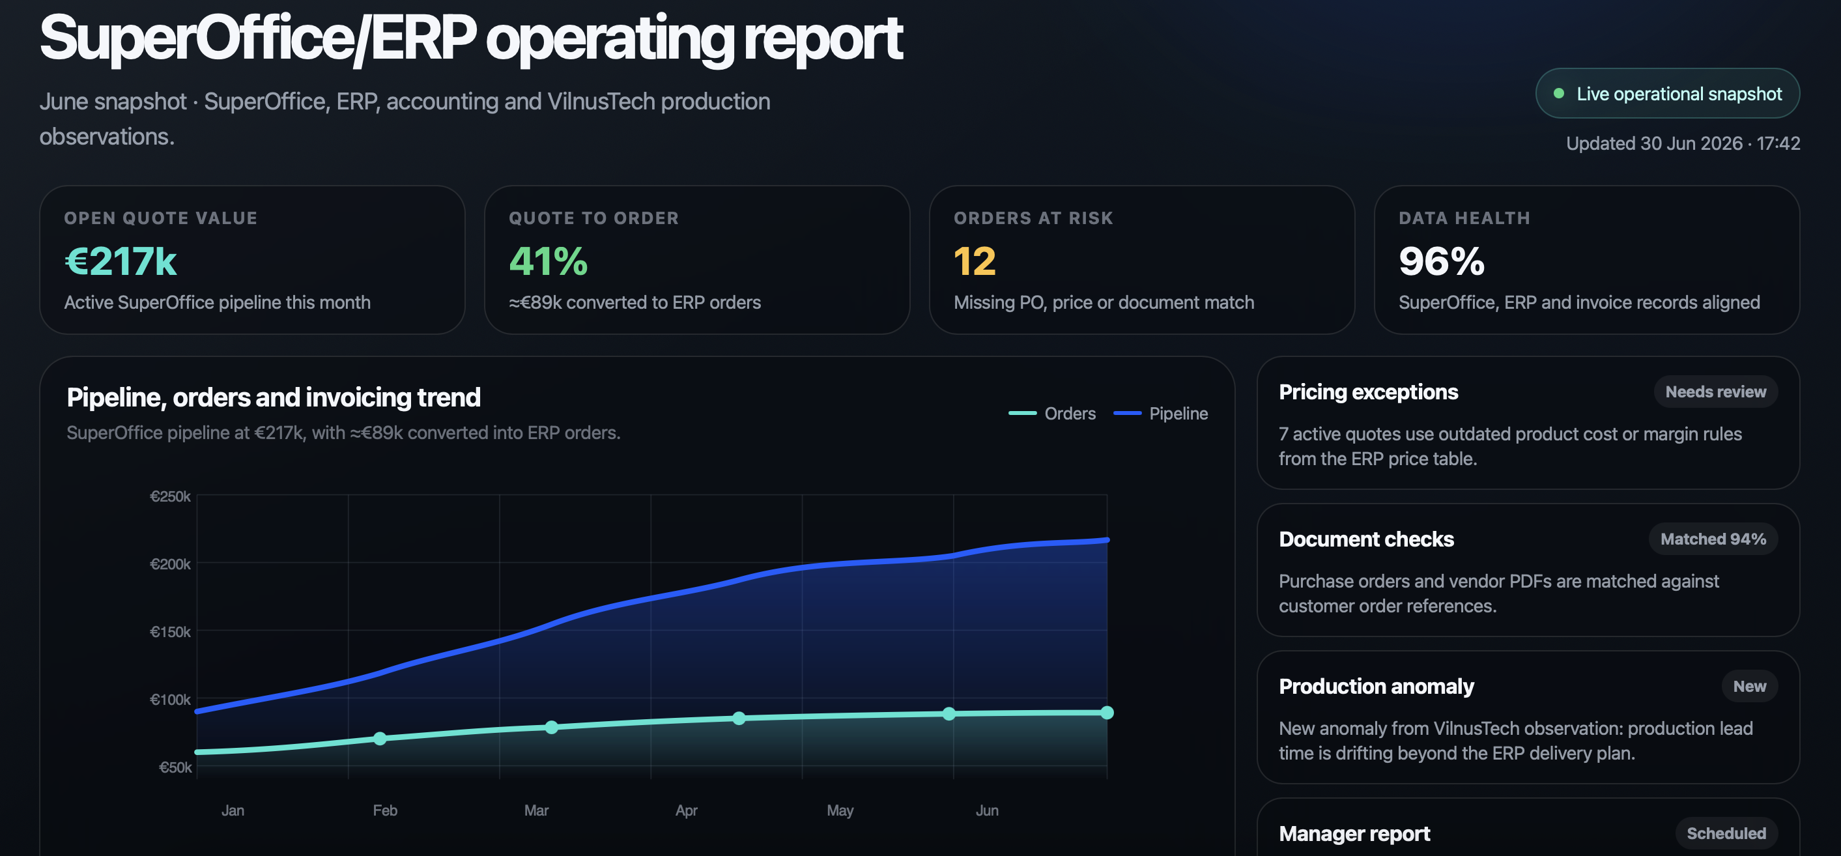The image size is (1841, 856).
Task: Open the Document checks heading
Action: coord(1365,539)
